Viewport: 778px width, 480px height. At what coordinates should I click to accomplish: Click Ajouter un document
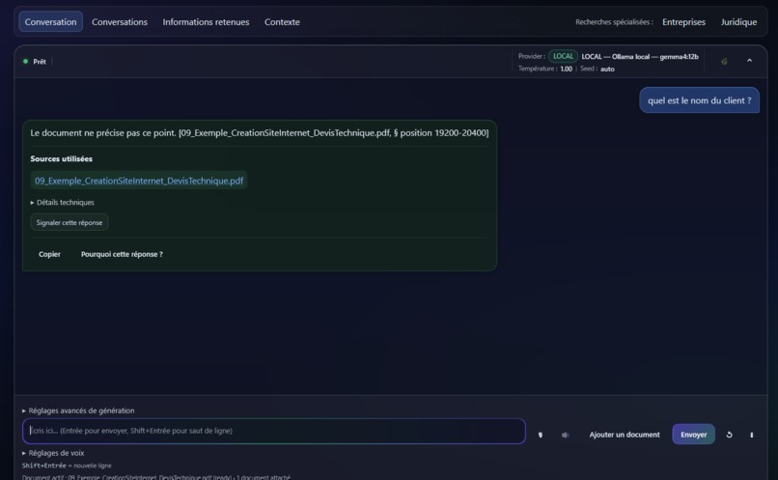point(625,435)
